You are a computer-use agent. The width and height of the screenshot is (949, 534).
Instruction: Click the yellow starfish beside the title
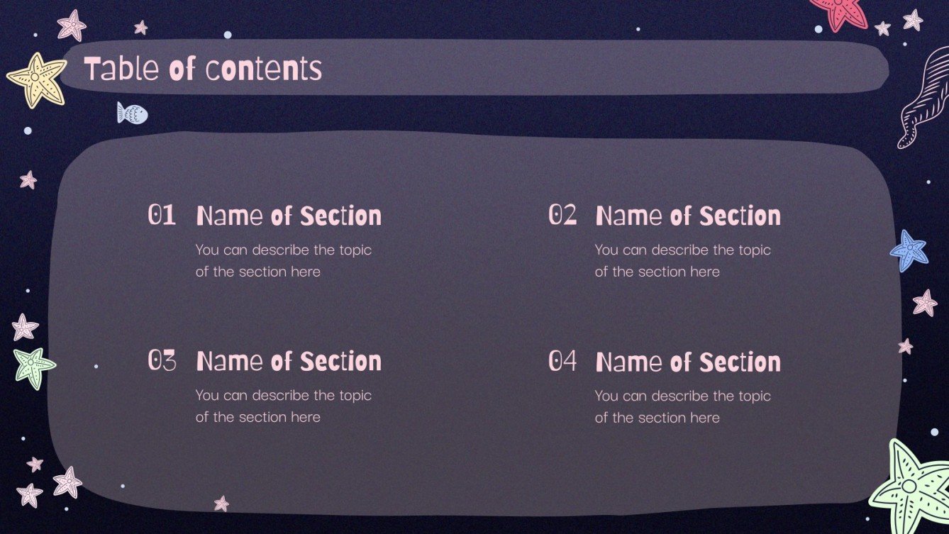[35, 79]
